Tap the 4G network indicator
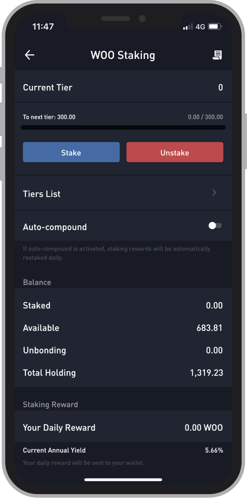Image resolution: width=247 pixels, height=498 pixels. click(x=200, y=27)
